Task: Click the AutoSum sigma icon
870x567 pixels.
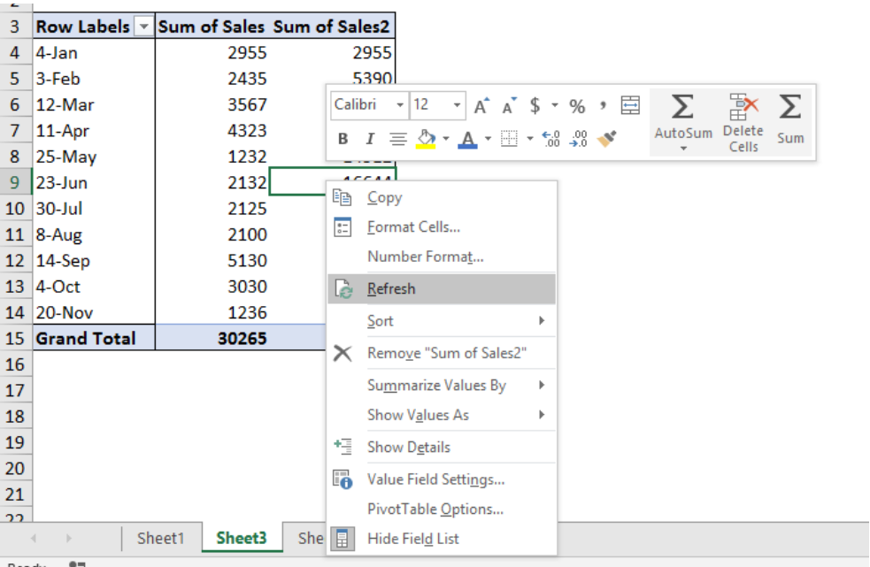Action: [x=682, y=106]
